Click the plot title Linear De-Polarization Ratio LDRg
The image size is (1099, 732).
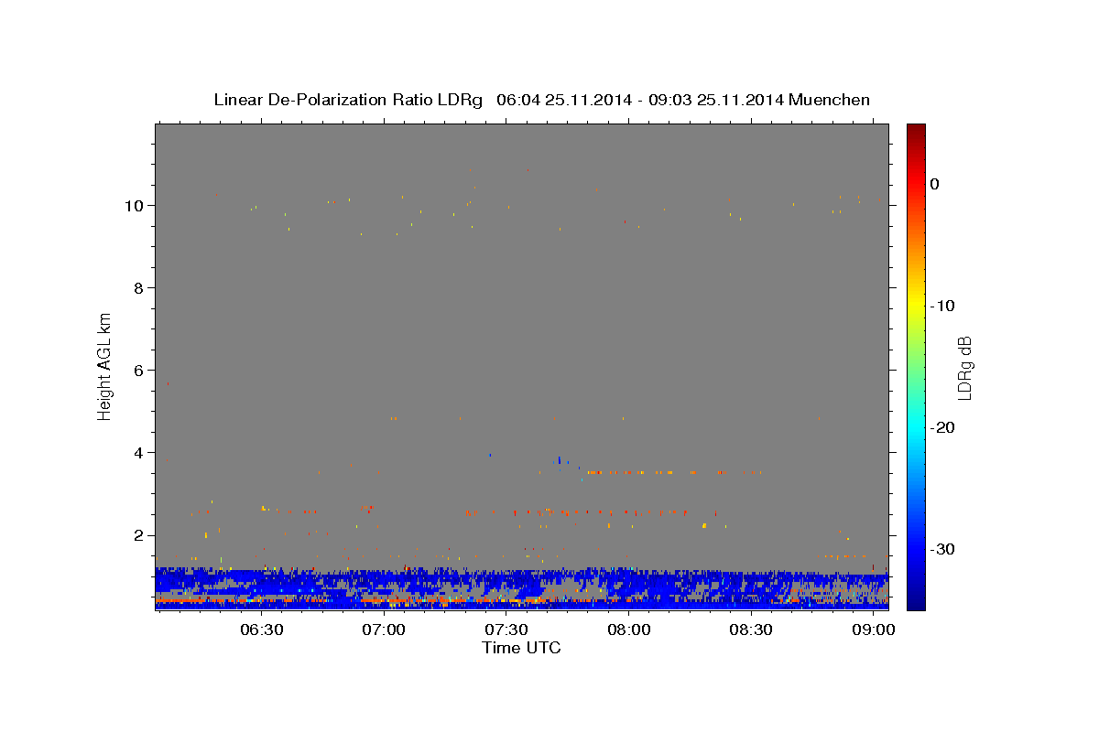[x=541, y=100]
